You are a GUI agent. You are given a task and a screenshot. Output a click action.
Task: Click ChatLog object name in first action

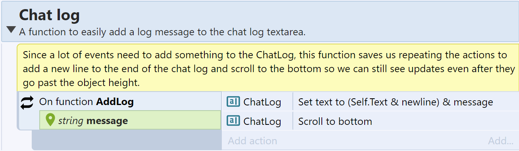coord(262,102)
